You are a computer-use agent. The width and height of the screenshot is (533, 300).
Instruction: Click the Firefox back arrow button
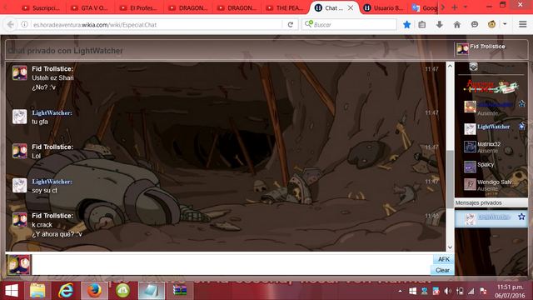(x=10, y=24)
